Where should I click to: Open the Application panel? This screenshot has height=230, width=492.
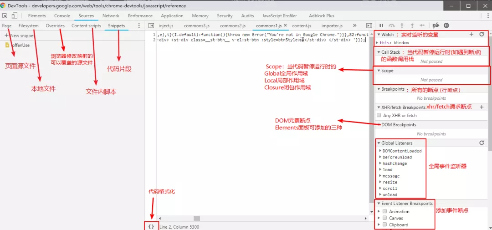[172, 15]
